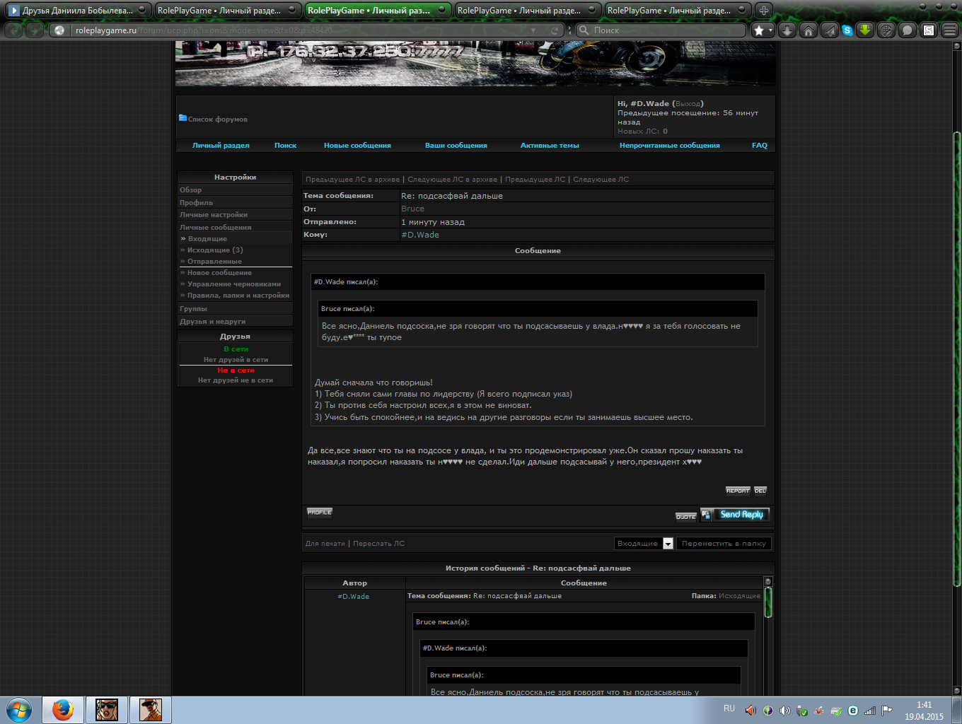Open the bookmarks star dropdown arrow
This screenshot has width=962, height=724.
[x=770, y=30]
